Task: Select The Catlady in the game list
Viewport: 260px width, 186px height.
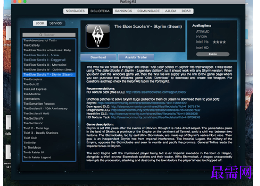Action: [x=49, y=45]
